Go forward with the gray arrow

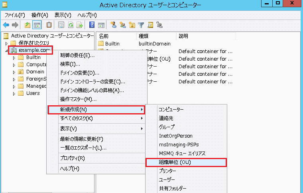pyautogui.click(x=15, y=25)
